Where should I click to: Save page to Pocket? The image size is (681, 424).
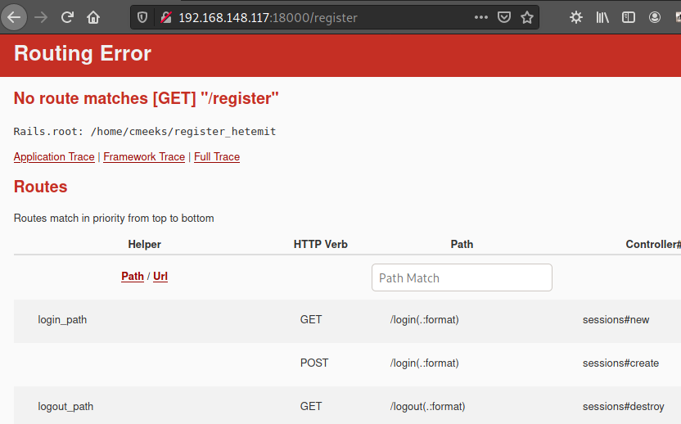click(x=504, y=17)
